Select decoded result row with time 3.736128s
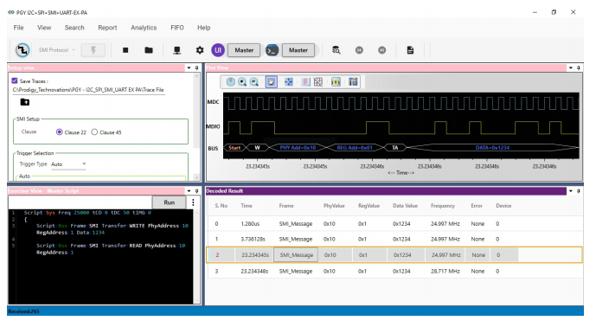Screen dimensions: 596x327 tap(394, 239)
